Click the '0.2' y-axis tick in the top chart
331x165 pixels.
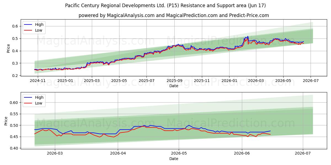[15, 76]
